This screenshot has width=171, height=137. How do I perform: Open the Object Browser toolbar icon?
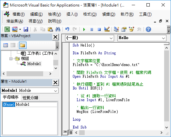click(x=131, y=29)
